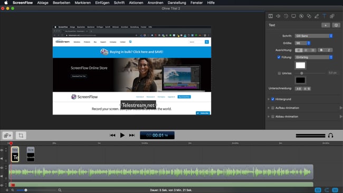The image size is (343, 193).
Task: Open the Touch Callout properties tab
Action: [309, 16]
